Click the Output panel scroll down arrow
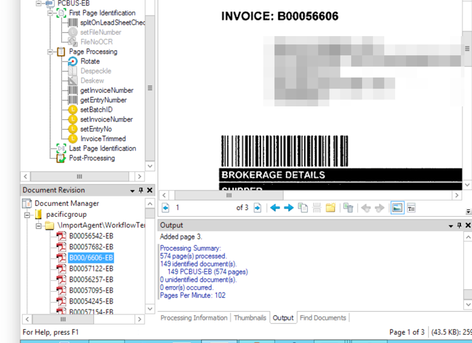The height and width of the screenshot is (343, 472). point(468,305)
